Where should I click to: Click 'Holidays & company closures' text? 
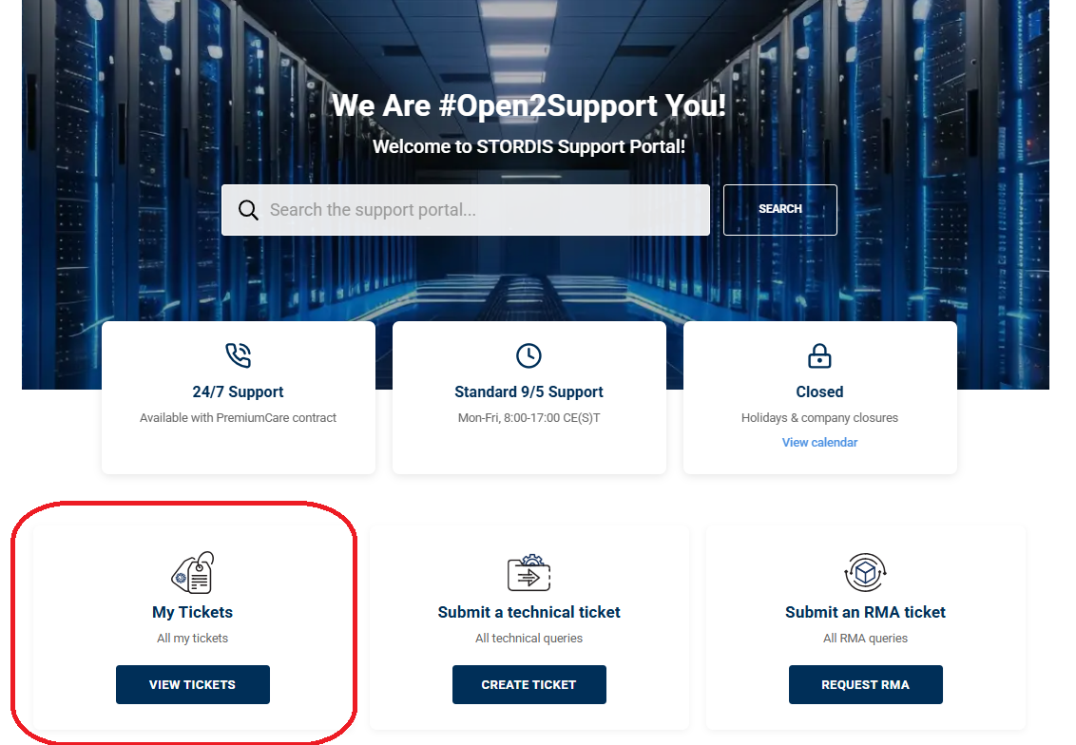(819, 418)
